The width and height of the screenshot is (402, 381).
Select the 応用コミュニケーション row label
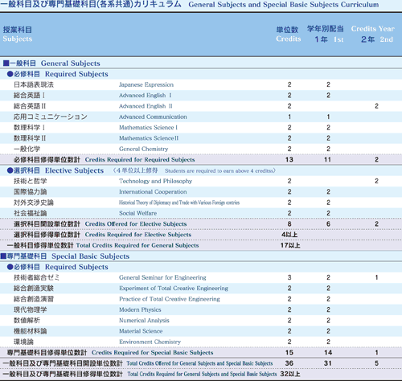(x=51, y=117)
